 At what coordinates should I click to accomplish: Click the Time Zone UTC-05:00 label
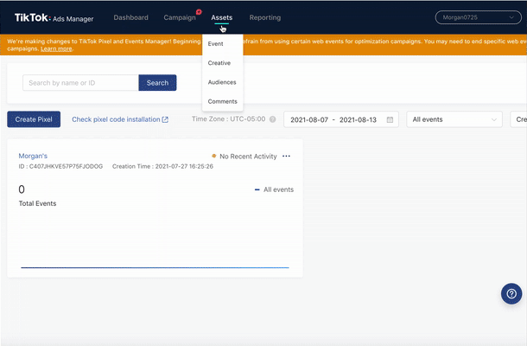pyautogui.click(x=229, y=119)
